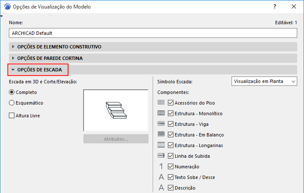This screenshot has width=304, height=193.
Task: Disable Estrutura - Em Balanço
Action: pos(170,134)
